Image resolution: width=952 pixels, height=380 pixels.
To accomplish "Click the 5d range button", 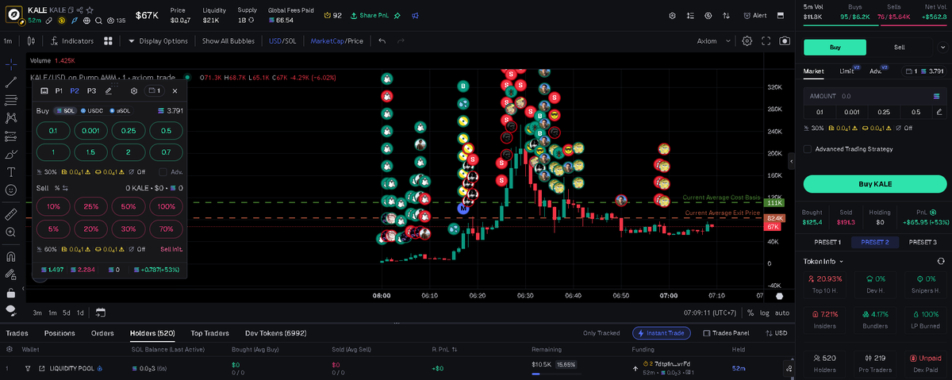I will click(x=67, y=313).
